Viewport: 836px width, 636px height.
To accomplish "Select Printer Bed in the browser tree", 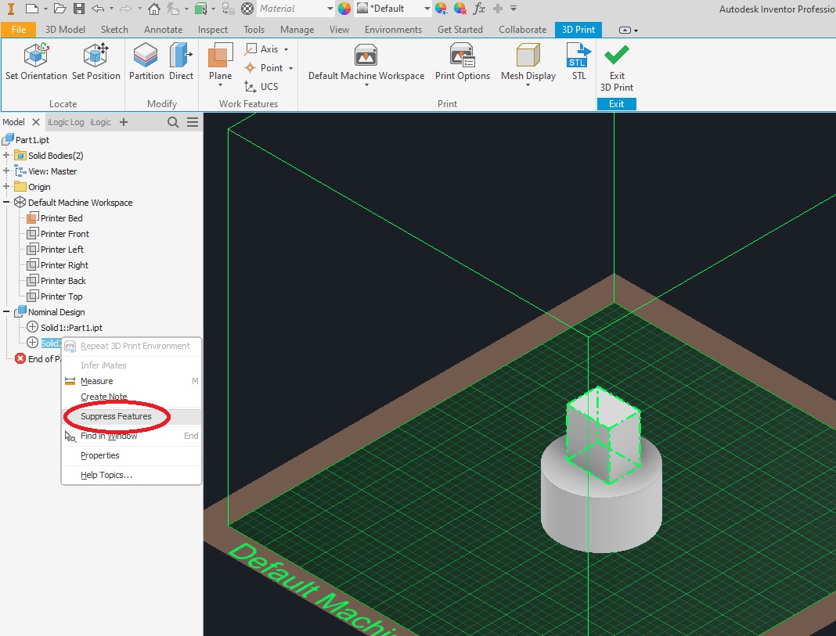I will click(61, 217).
